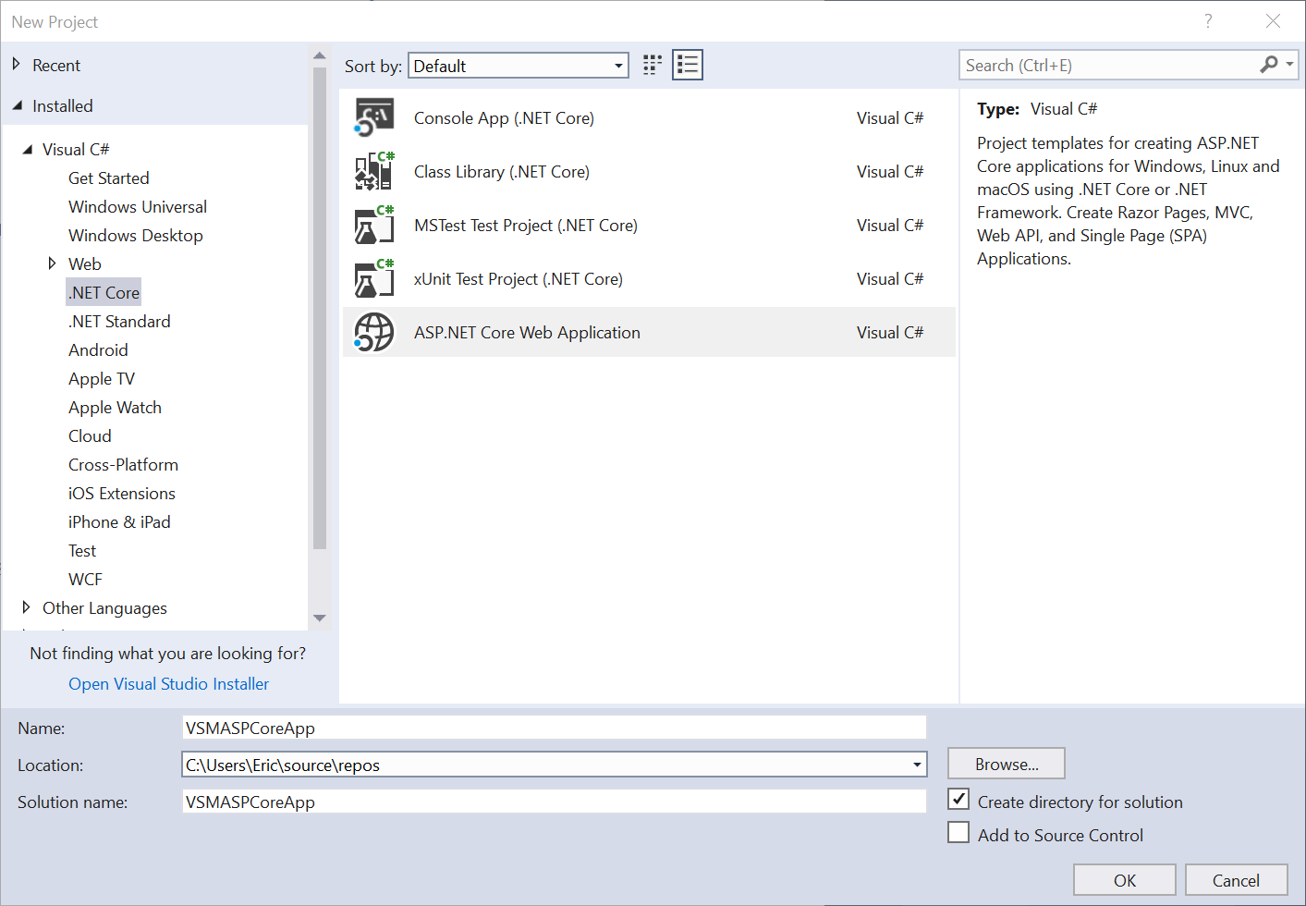This screenshot has height=906, width=1306.
Task: Open the Location path dropdown
Action: click(917, 765)
